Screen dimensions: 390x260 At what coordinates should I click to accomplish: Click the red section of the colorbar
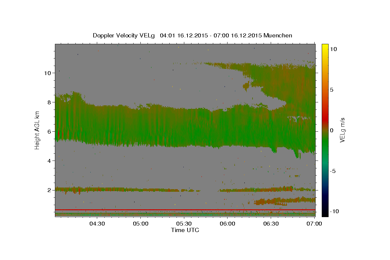[x=325, y=119]
